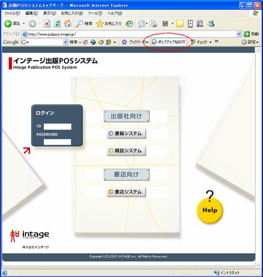
Task: Click the blue globe icon on Google toolbar
Action: click(93, 42)
